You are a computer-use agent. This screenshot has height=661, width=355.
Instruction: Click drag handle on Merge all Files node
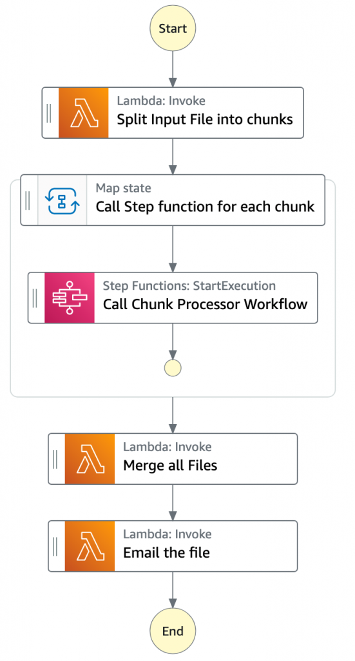[55, 459]
